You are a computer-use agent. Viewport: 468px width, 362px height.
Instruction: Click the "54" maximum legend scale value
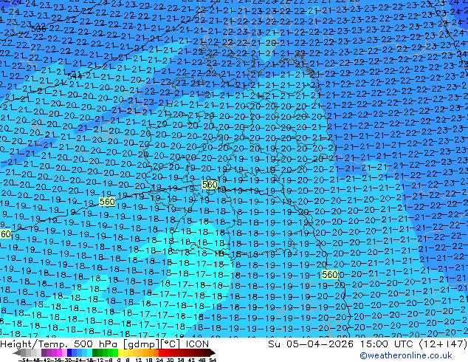coord(212,360)
